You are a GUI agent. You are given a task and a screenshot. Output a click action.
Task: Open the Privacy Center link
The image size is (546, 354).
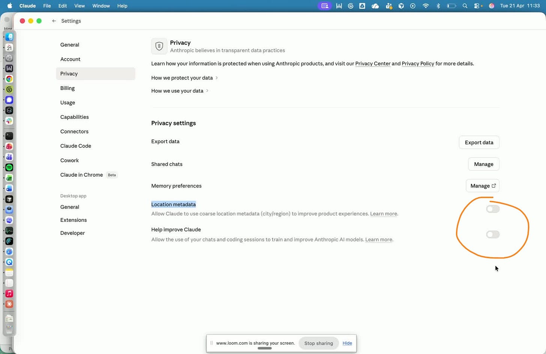tap(373, 63)
